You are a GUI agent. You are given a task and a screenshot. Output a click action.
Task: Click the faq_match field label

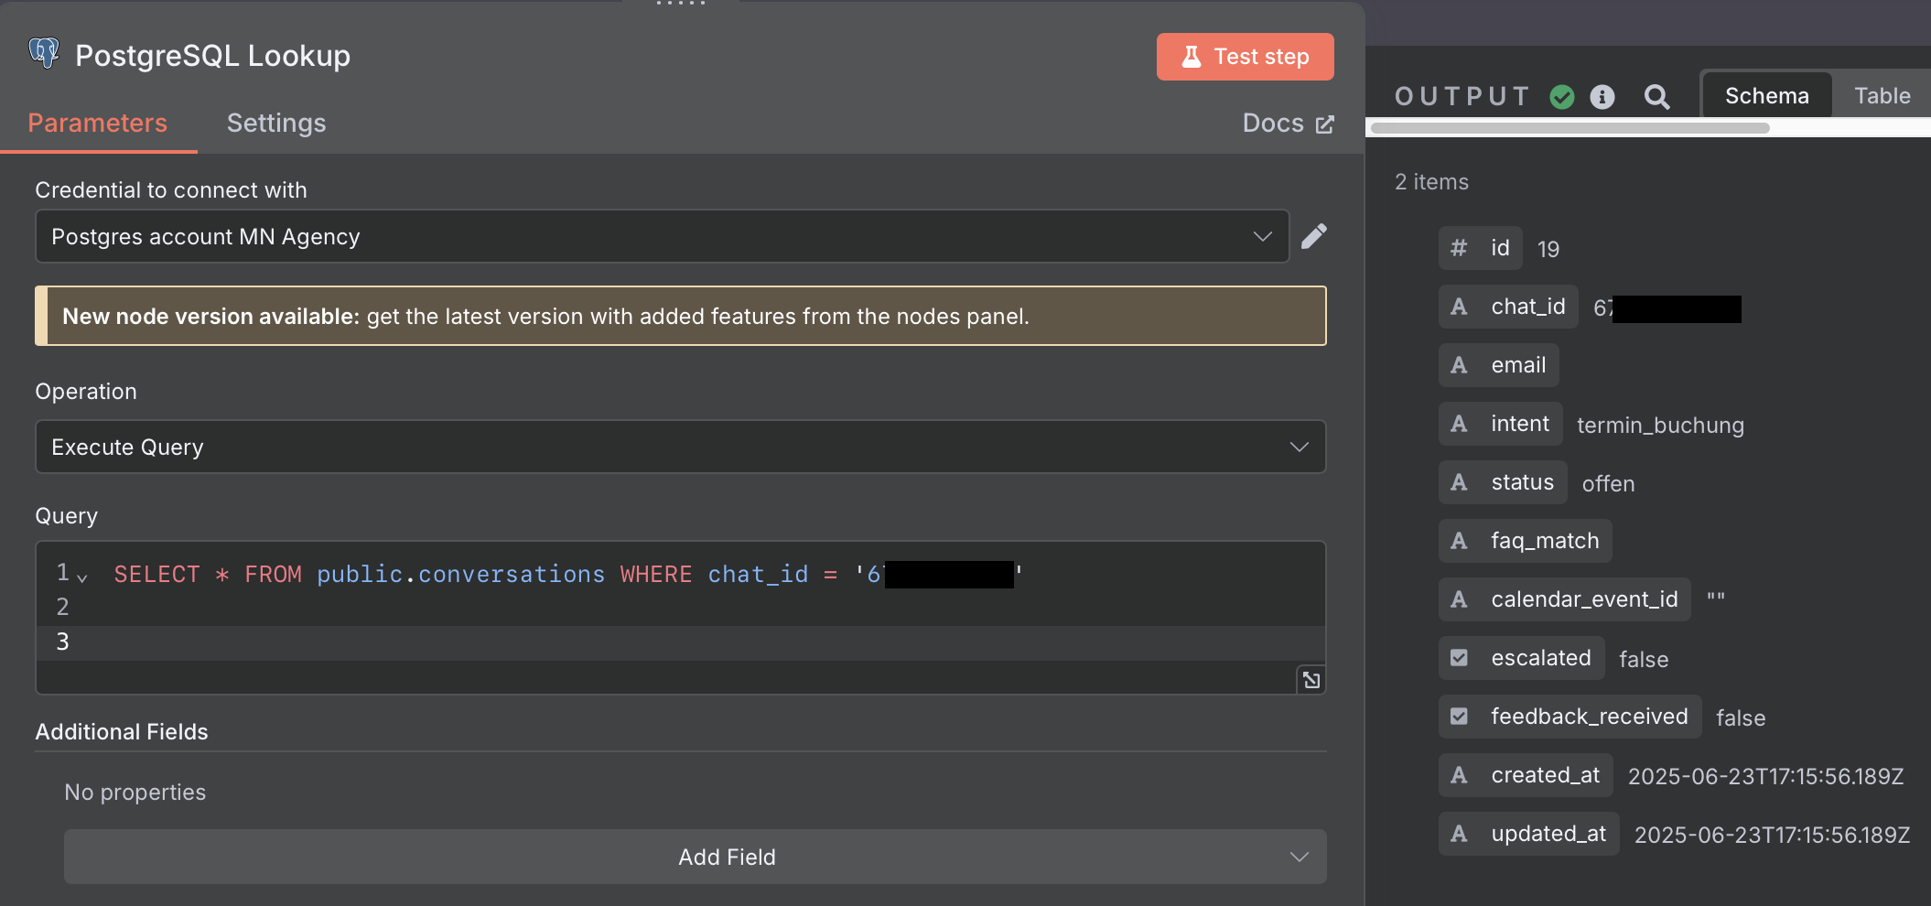point(1545,541)
